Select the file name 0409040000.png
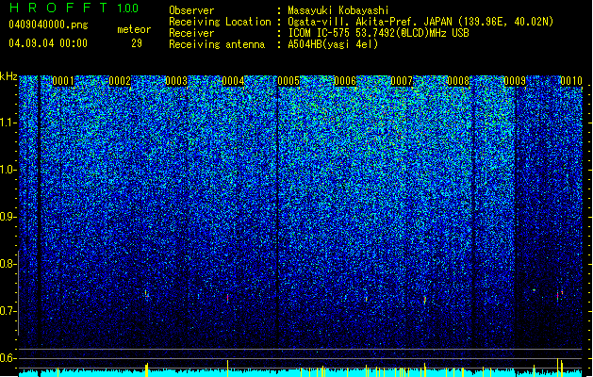This screenshot has height=377, width=593. pos(48,25)
